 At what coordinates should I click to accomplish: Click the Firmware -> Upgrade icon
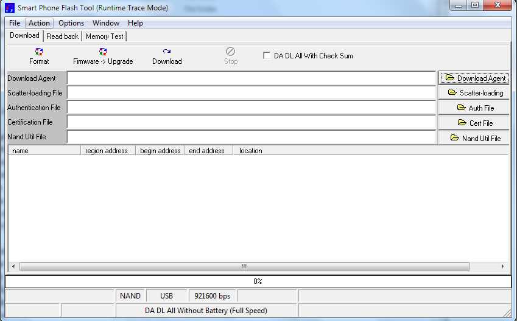tap(103, 52)
